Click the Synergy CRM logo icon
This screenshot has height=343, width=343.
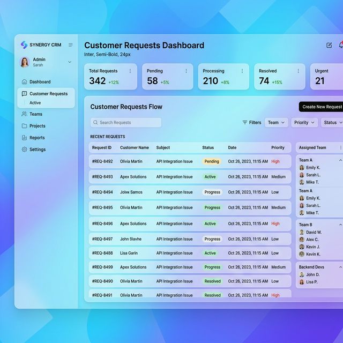coord(24,44)
